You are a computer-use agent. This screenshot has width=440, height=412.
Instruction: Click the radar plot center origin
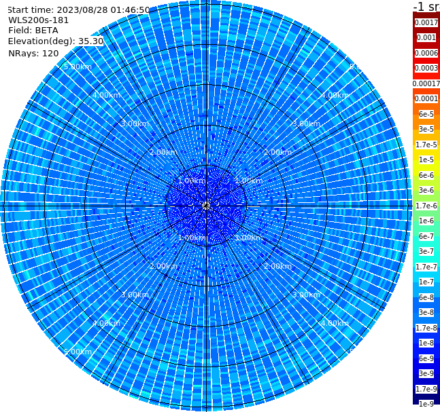click(206, 206)
